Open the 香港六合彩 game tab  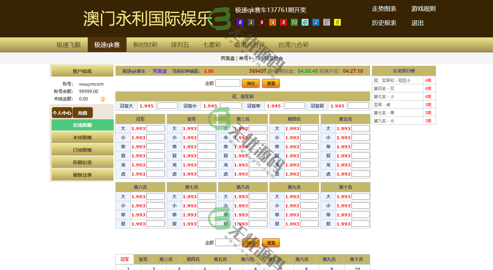tap(249, 44)
